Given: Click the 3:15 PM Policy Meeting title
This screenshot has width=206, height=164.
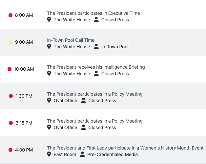Looking at the screenshot, I should 95,121.
